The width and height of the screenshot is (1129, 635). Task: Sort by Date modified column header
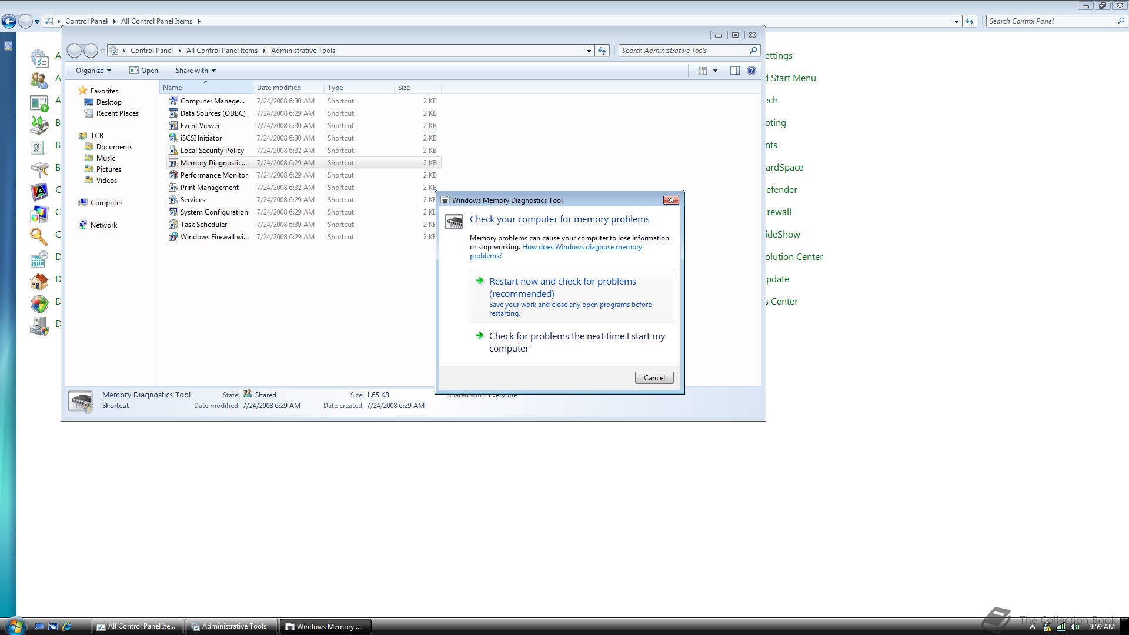pyautogui.click(x=288, y=88)
